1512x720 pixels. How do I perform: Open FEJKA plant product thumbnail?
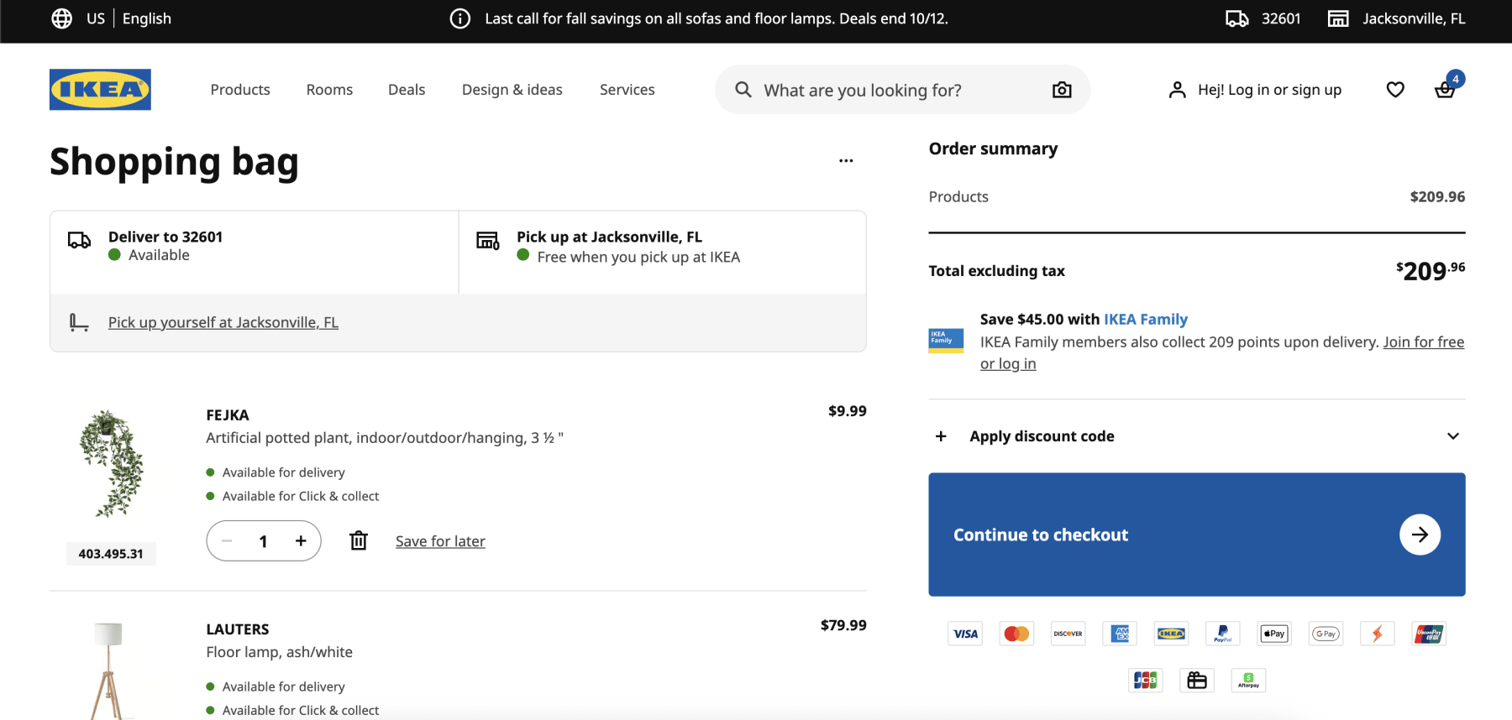coord(111,464)
